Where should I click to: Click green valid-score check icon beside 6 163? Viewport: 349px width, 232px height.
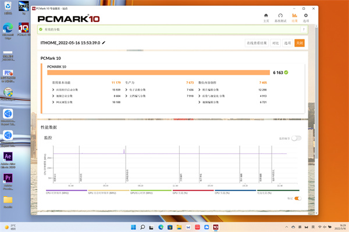pyautogui.click(x=286, y=72)
